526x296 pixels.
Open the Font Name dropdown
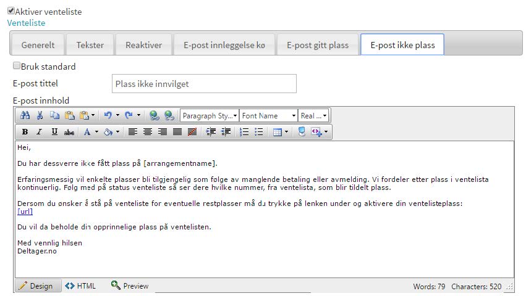(x=269, y=115)
